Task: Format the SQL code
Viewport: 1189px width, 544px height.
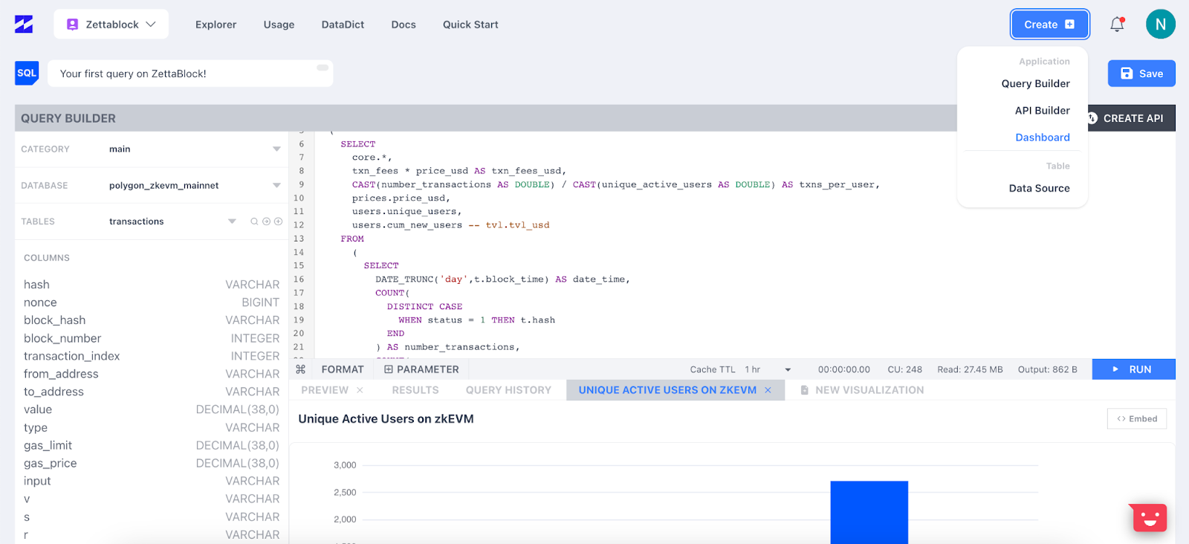Action: (343, 369)
